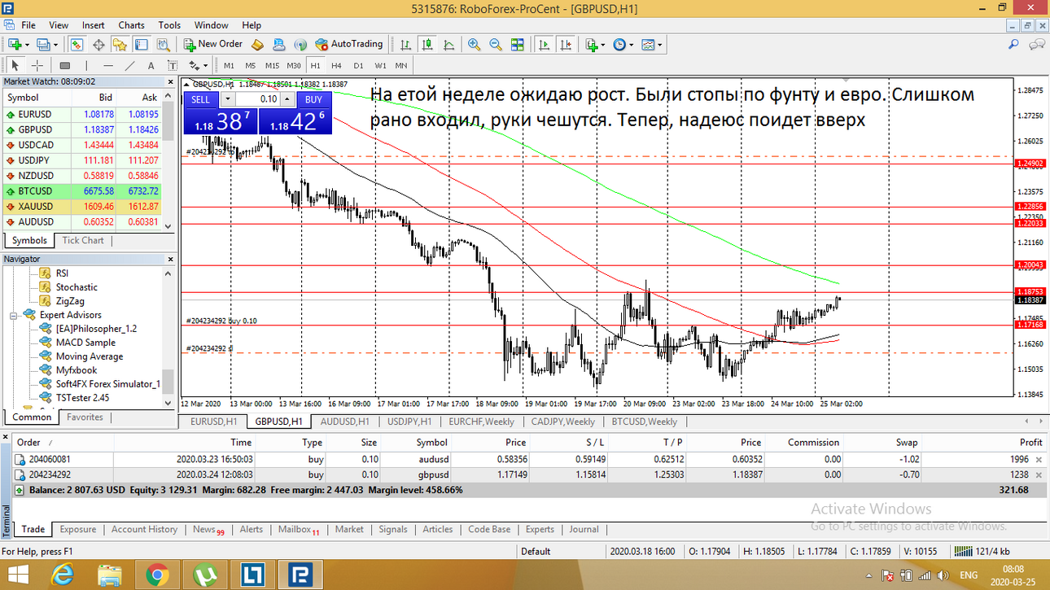Switch to the Tick Chart tab
Viewport: 1050px width, 590px height.
(x=83, y=240)
